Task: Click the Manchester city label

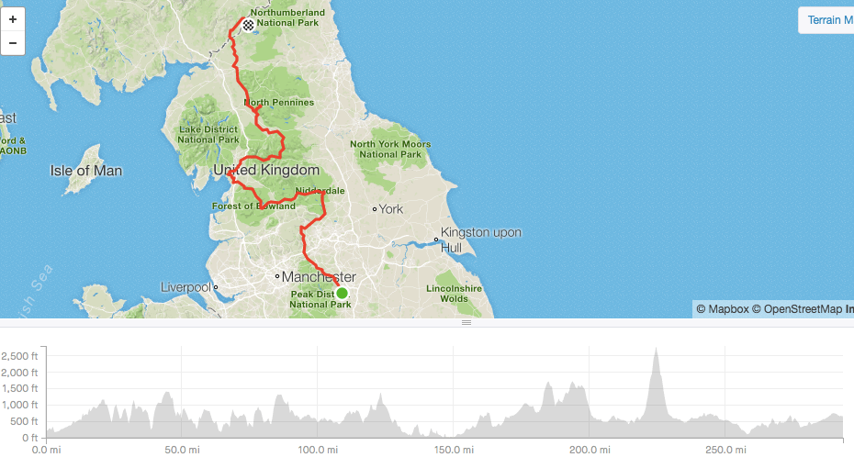Action: tap(319, 277)
